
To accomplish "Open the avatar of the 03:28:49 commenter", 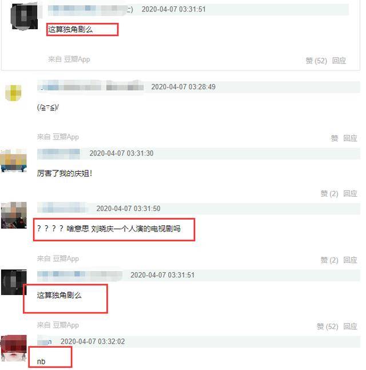I will [13, 93].
